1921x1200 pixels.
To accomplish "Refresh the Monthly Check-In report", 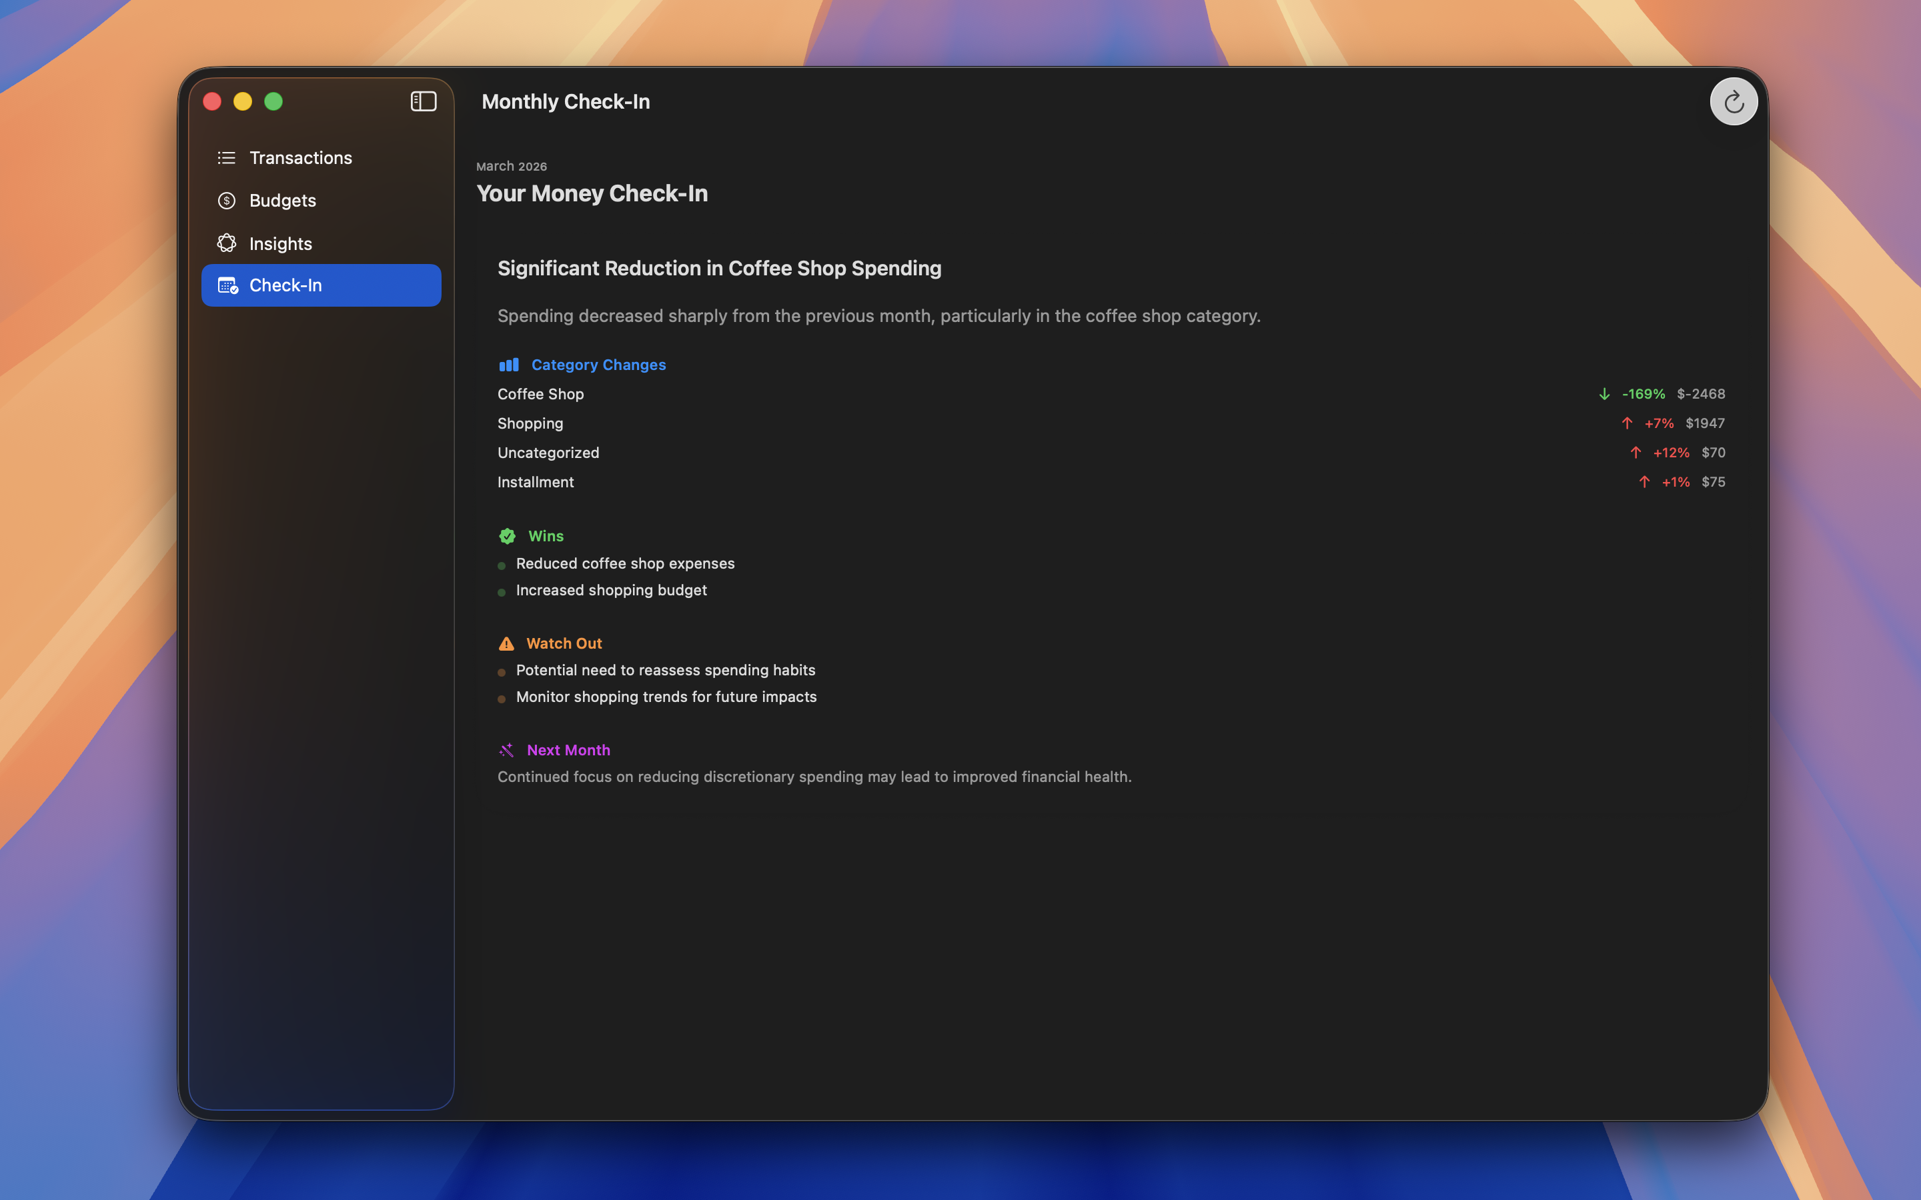I will point(1734,101).
